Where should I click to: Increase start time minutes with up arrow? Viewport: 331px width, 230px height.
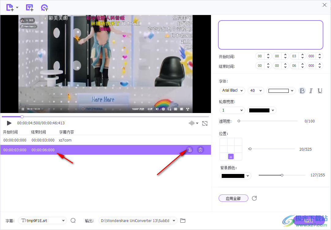pyautogui.click(x=285, y=55)
